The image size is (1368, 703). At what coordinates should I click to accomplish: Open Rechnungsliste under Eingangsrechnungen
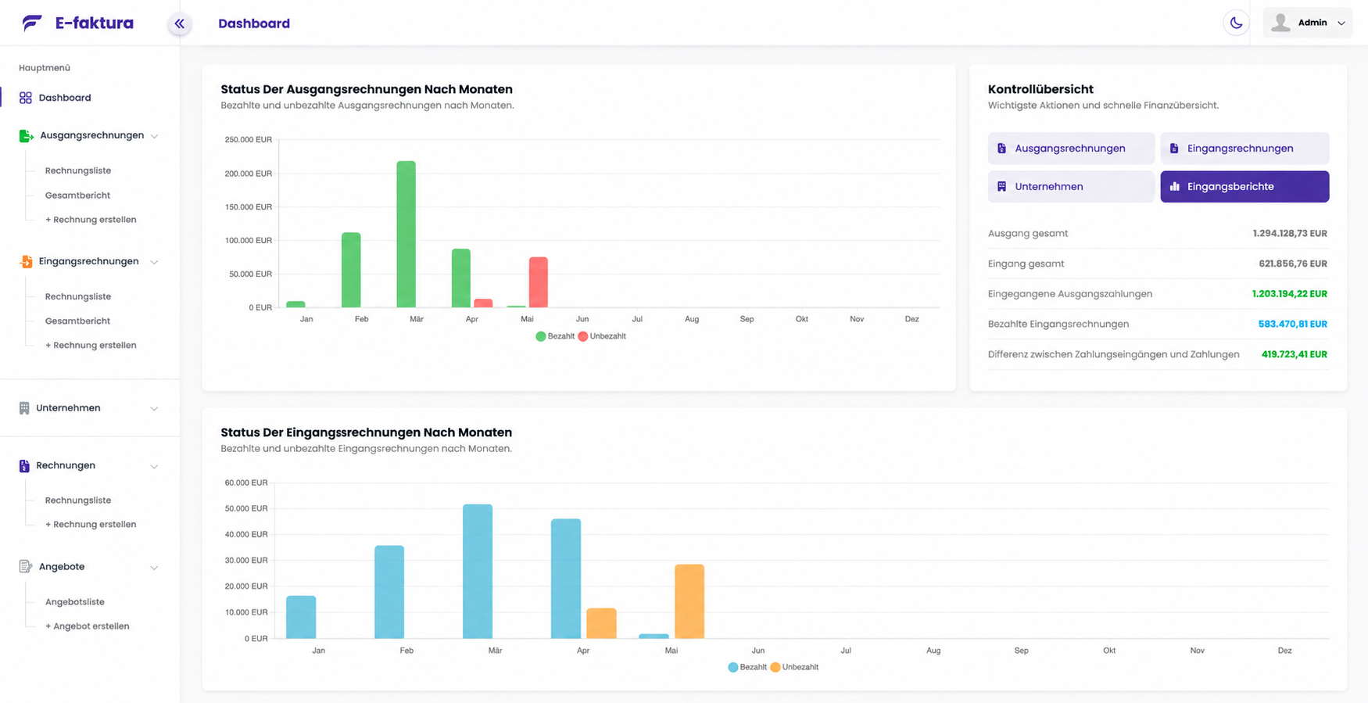[x=78, y=296]
